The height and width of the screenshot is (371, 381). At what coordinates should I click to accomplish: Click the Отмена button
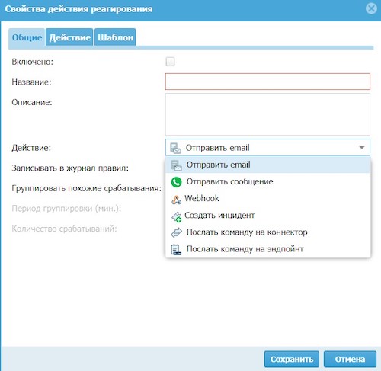click(x=350, y=359)
